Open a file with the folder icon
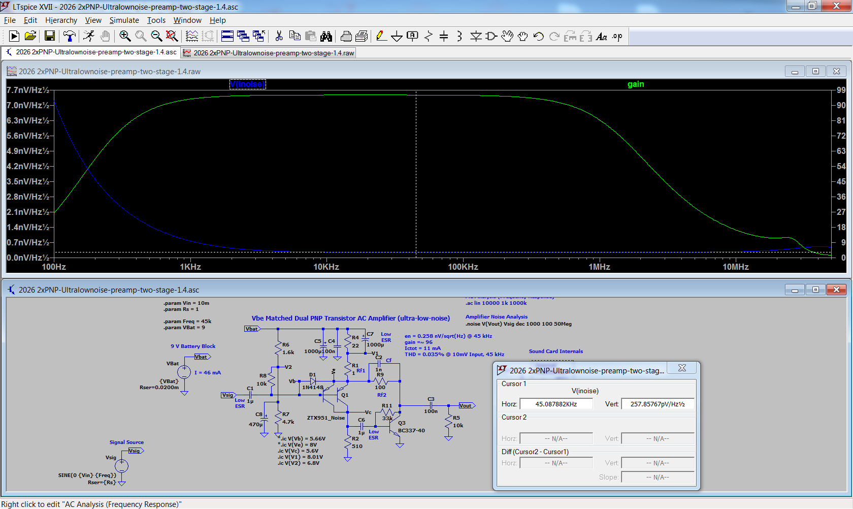The height and width of the screenshot is (509, 853). (x=30, y=36)
